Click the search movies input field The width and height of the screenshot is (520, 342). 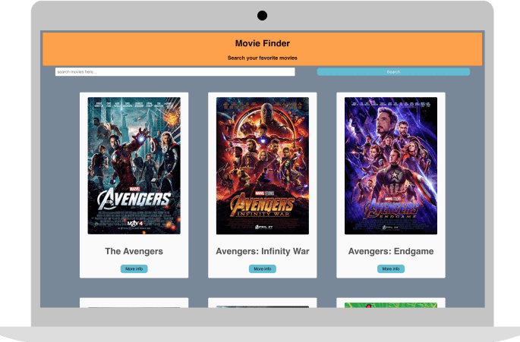175,72
